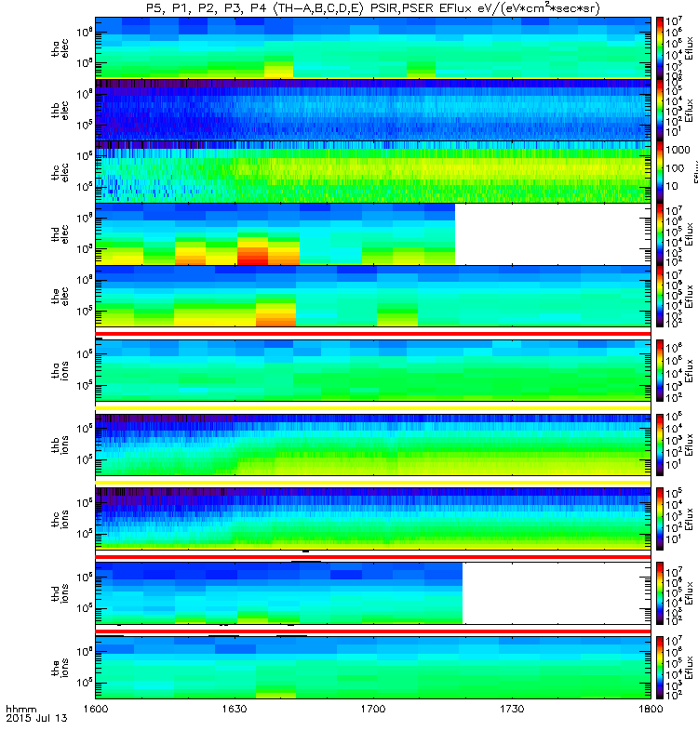Click the 'hhmm' axis unit label
The height and width of the screenshot is (744, 698).
pyautogui.click(x=20, y=710)
